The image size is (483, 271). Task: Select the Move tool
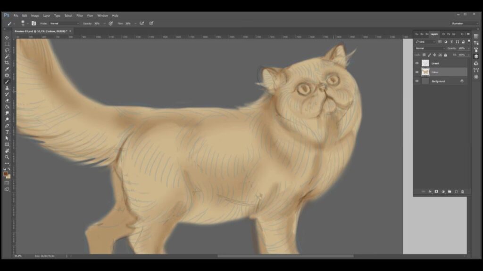pyautogui.click(x=7, y=38)
